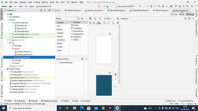Switch to Split view mode
This screenshot has width=198, height=111.
pos(182,14)
